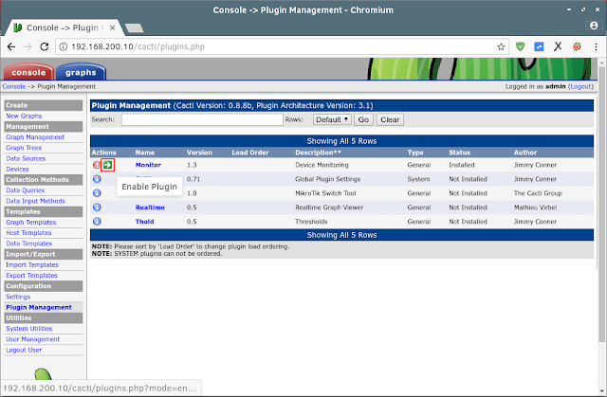
Task: Open the Chromium three-dot menu
Action: (596, 46)
